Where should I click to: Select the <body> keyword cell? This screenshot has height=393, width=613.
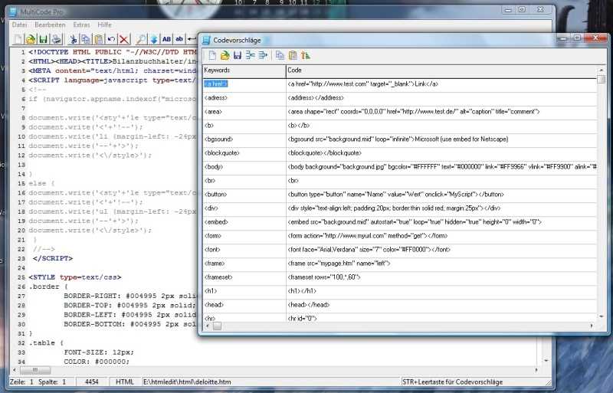pyautogui.click(x=244, y=167)
